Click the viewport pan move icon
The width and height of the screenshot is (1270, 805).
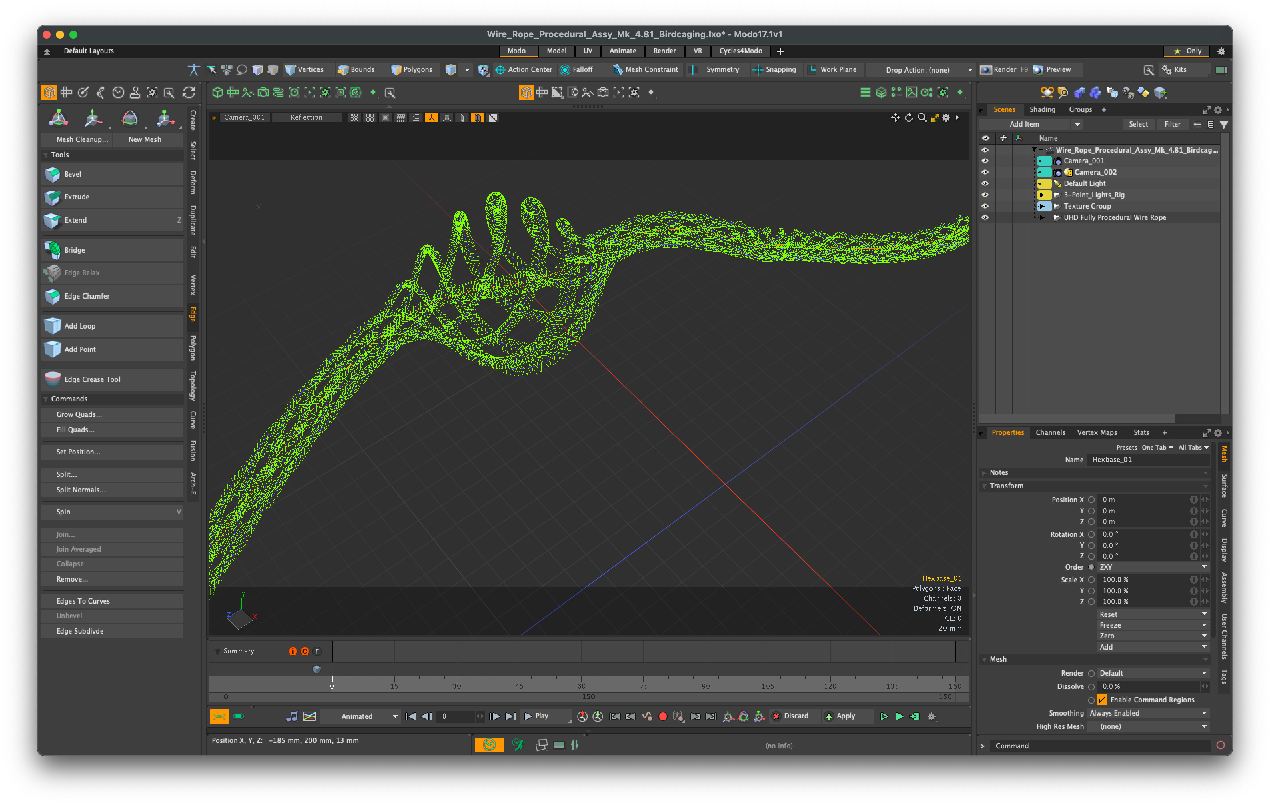click(895, 118)
